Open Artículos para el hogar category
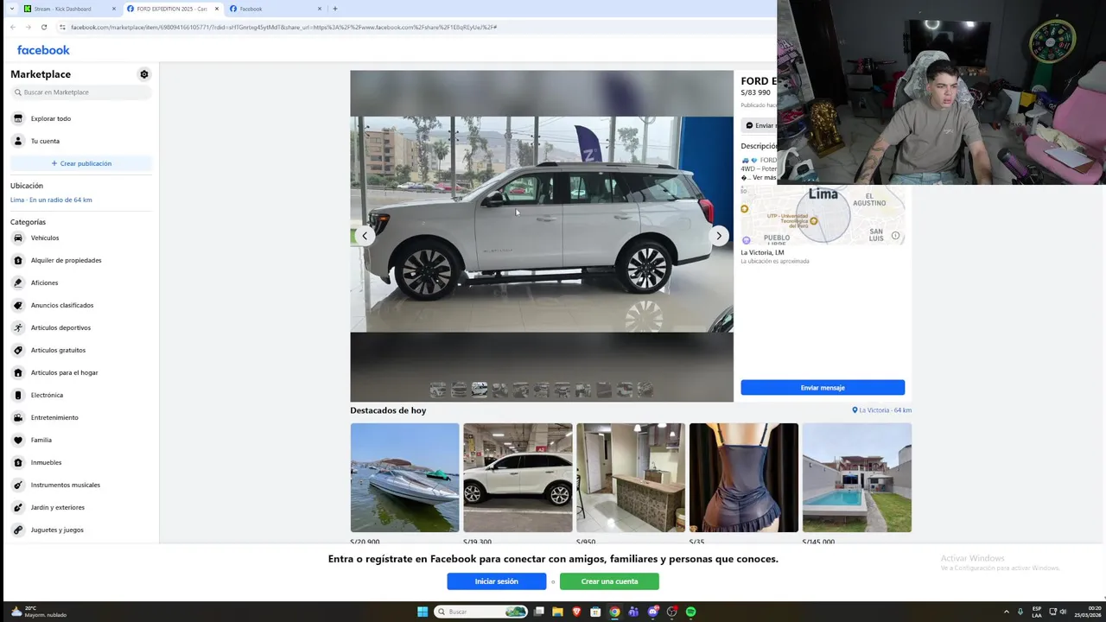This screenshot has width=1106, height=622. coord(81,372)
